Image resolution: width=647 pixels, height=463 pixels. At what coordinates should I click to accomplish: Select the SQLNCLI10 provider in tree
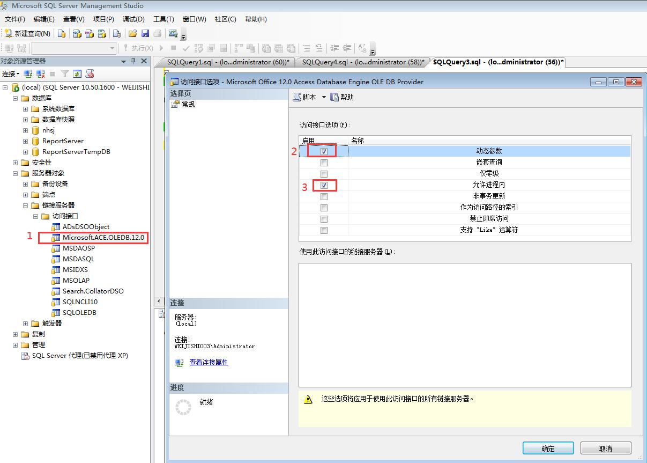[x=80, y=302]
